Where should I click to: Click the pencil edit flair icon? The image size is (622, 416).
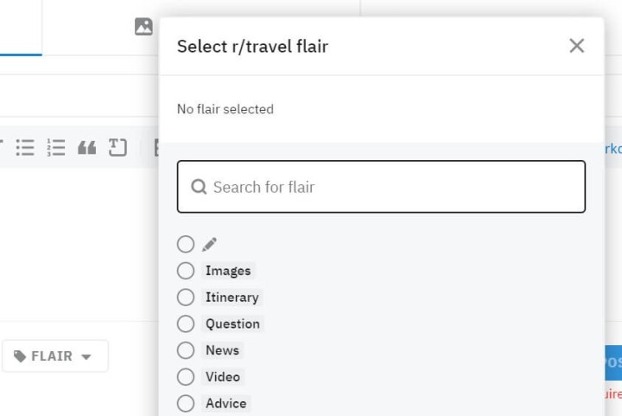209,245
